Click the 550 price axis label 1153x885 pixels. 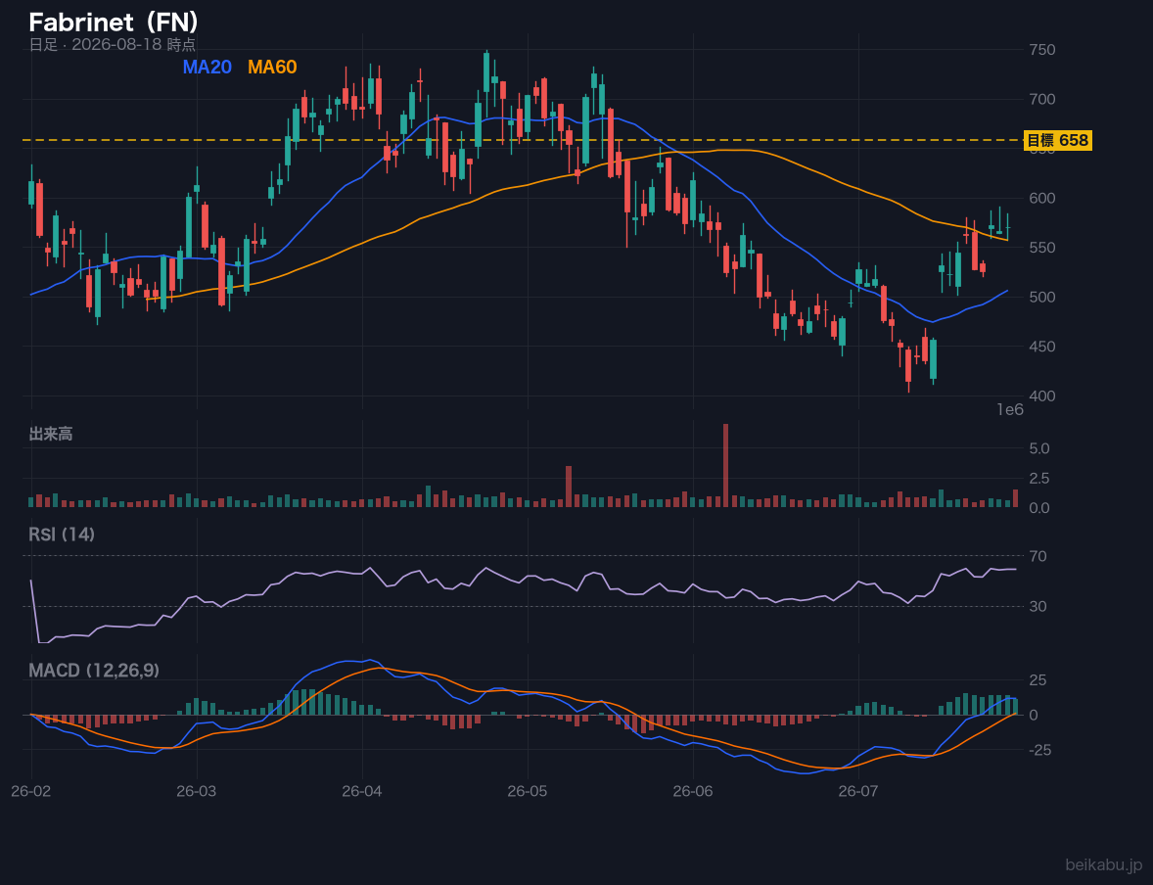1042,247
